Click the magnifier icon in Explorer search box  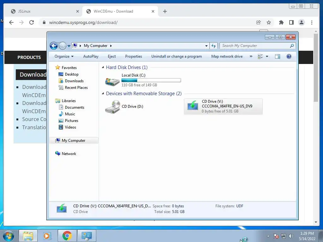[292, 46]
